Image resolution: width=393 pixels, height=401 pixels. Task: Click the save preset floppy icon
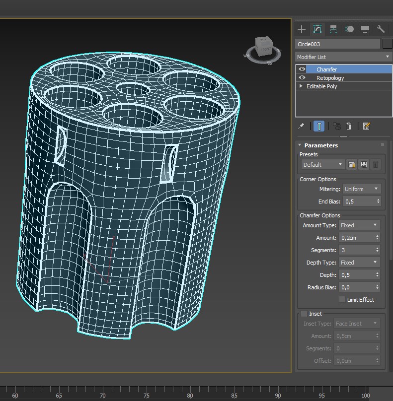click(364, 164)
